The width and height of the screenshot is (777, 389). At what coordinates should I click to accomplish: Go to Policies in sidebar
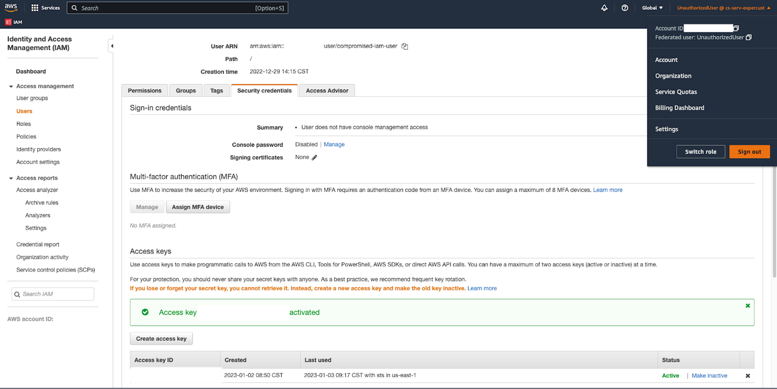[x=26, y=136]
